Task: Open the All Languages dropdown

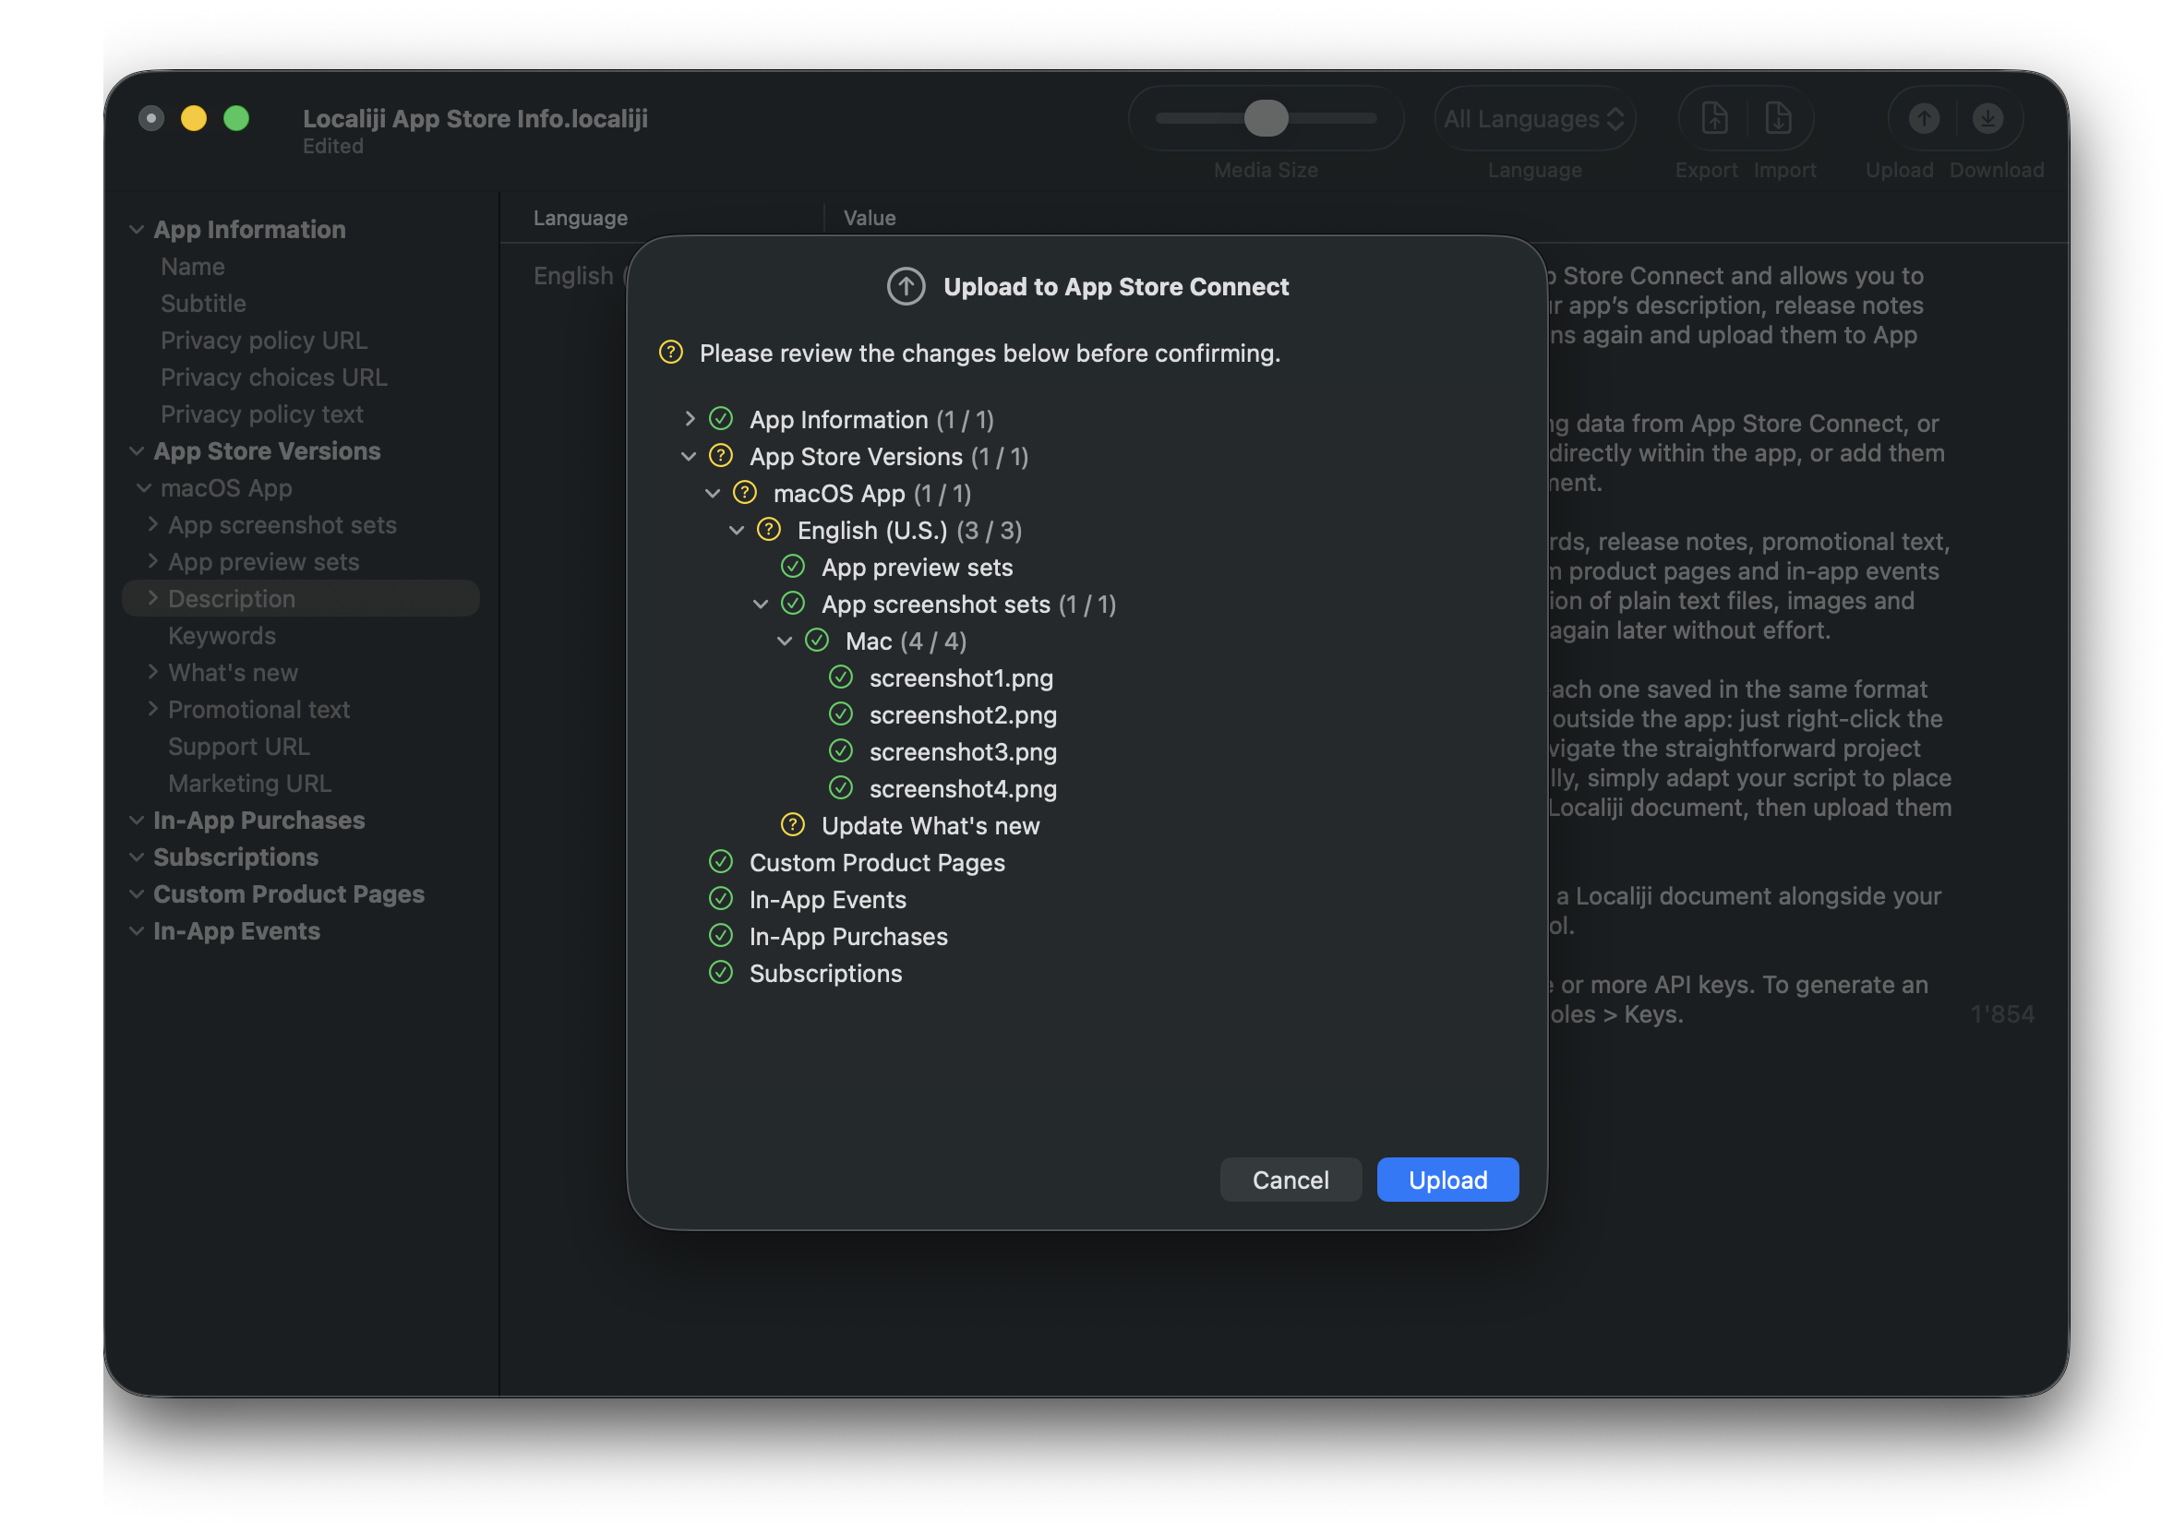Action: (x=1534, y=118)
